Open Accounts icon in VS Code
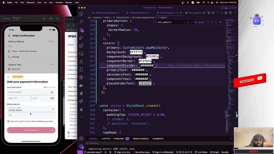The width and height of the screenshot is (274, 154). [x=81, y=139]
